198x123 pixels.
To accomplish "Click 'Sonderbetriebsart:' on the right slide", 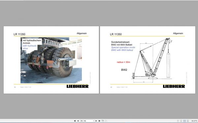I will (120, 42).
